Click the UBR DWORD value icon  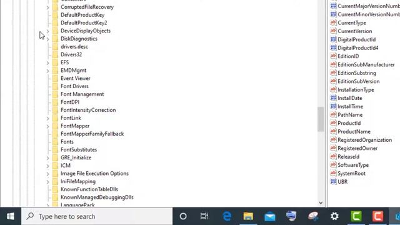tap(333, 182)
